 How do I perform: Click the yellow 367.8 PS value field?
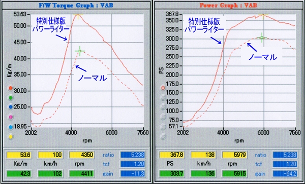point(172,155)
